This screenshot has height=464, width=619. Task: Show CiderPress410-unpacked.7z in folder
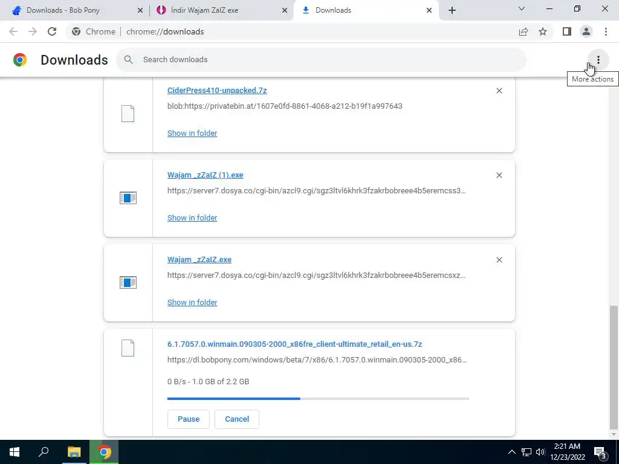click(x=192, y=134)
